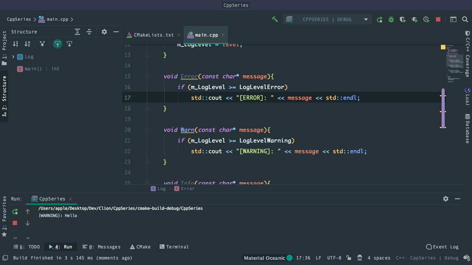Open the LuaJ side panel
This screenshot has width=472, height=265.
coord(468,96)
